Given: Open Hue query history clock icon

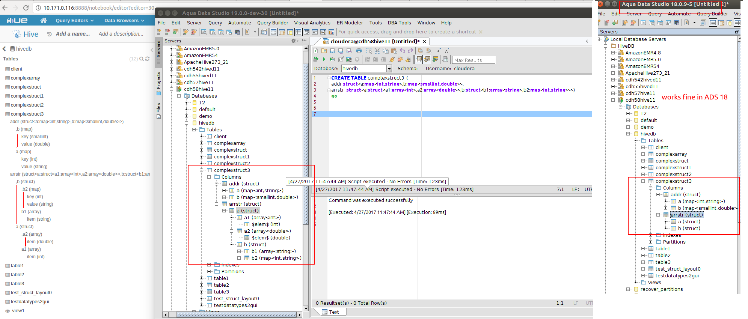Looking at the screenshot, I should pos(50,34).
